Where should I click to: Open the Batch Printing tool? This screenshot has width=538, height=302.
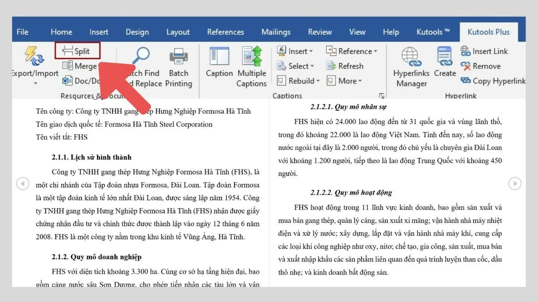point(178,66)
